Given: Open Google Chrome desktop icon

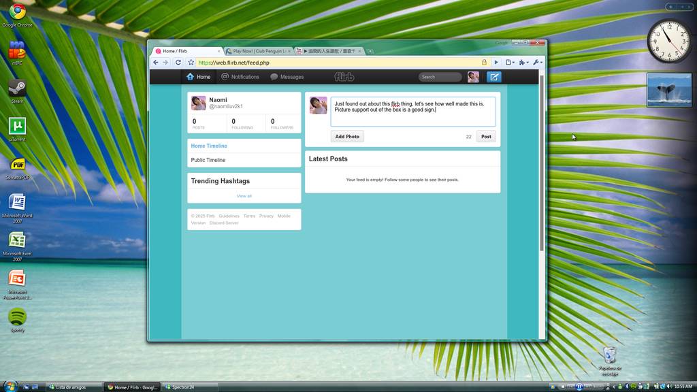Looking at the screenshot, I should [x=17, y=15].
